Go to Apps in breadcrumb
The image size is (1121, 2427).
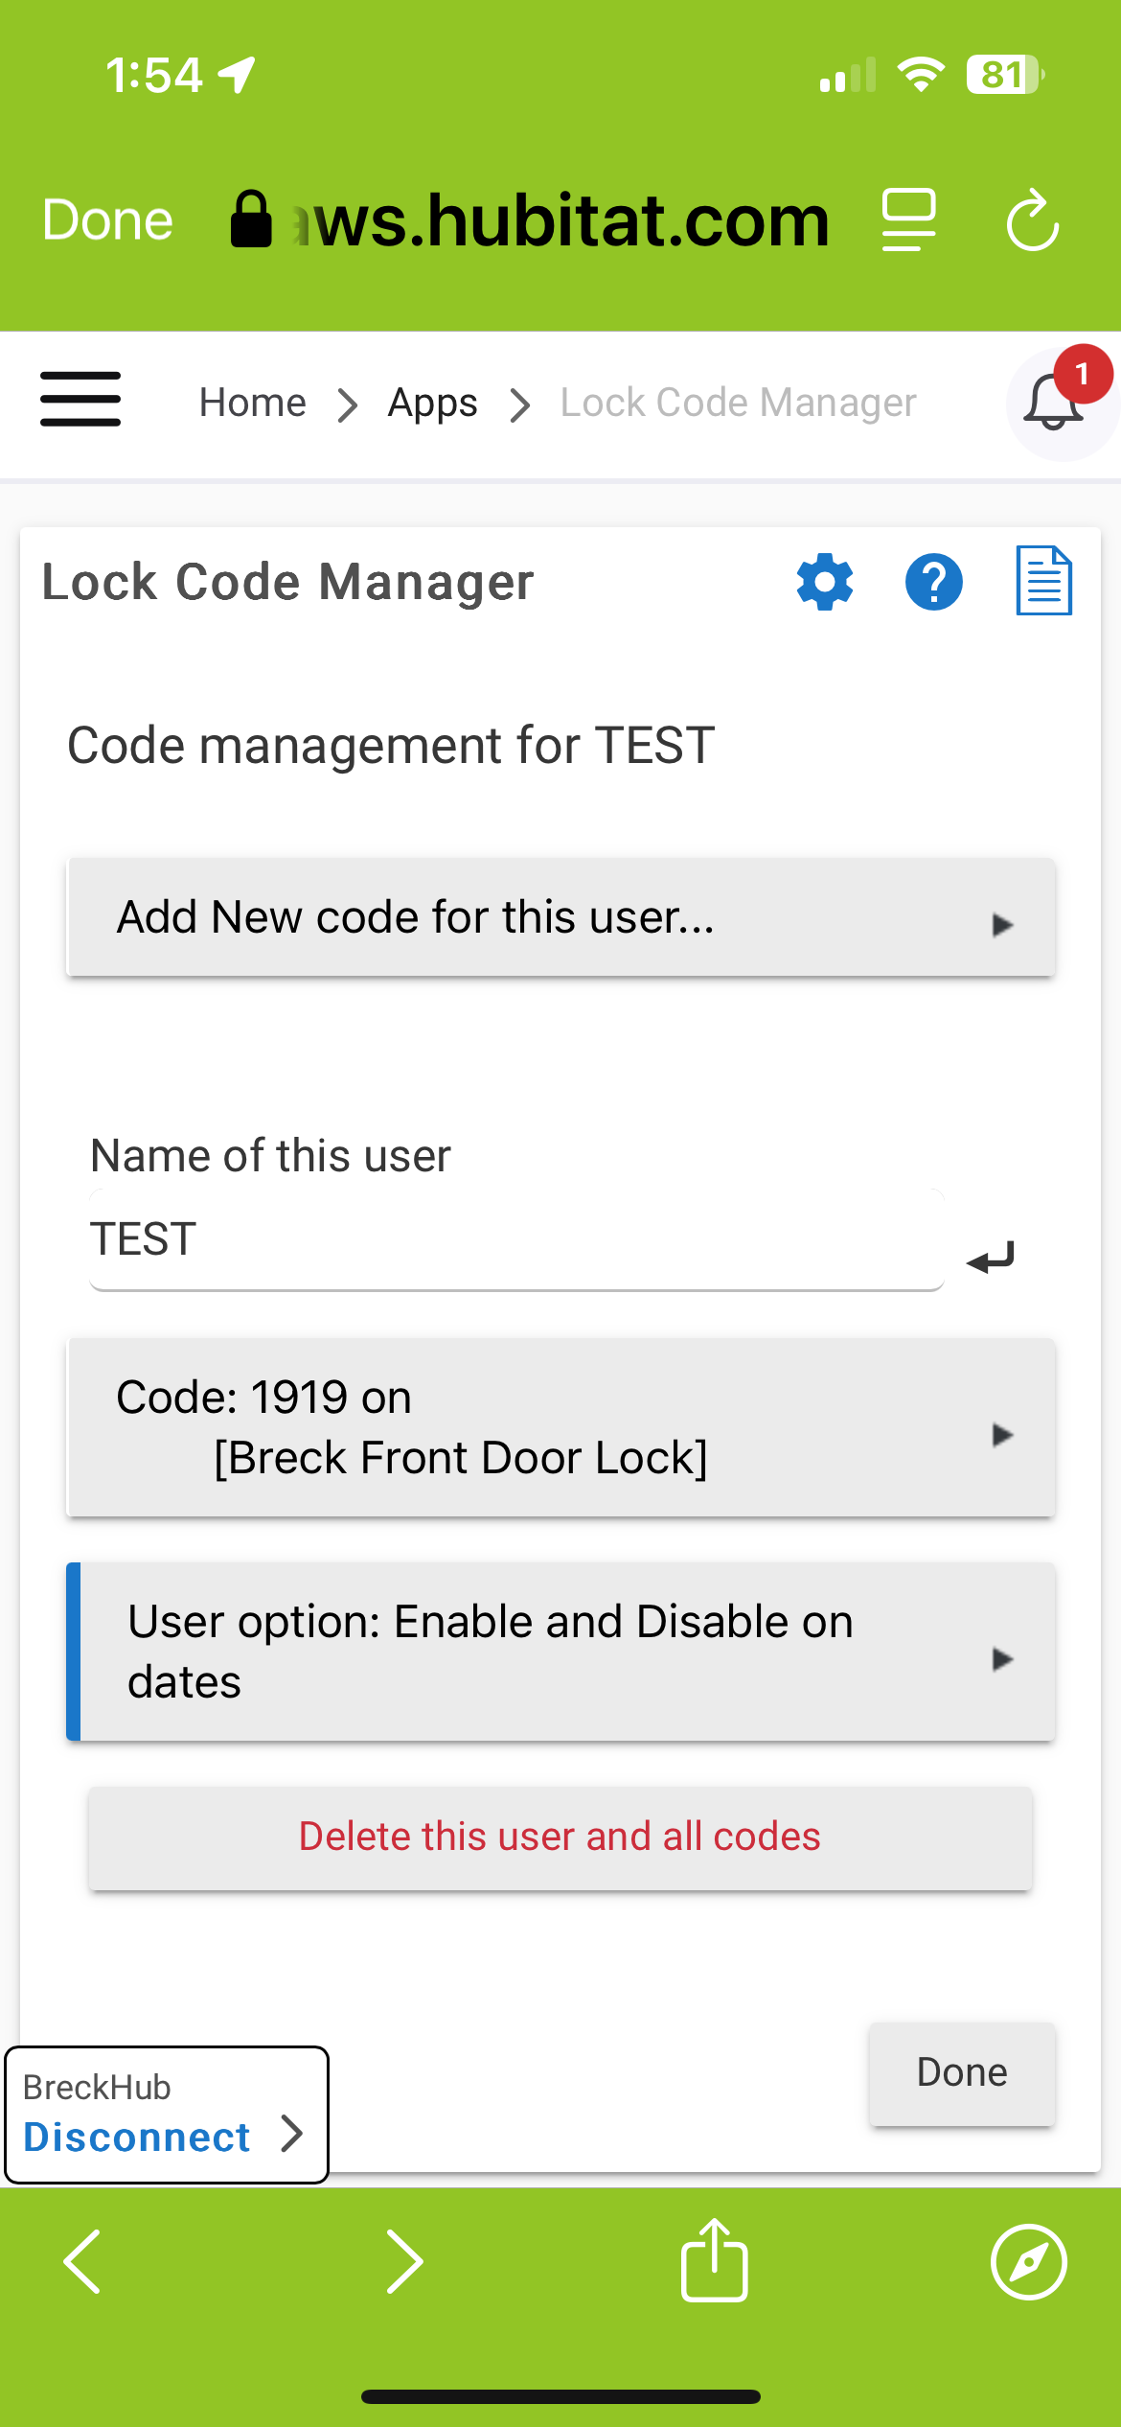click(x=432, y=403)
